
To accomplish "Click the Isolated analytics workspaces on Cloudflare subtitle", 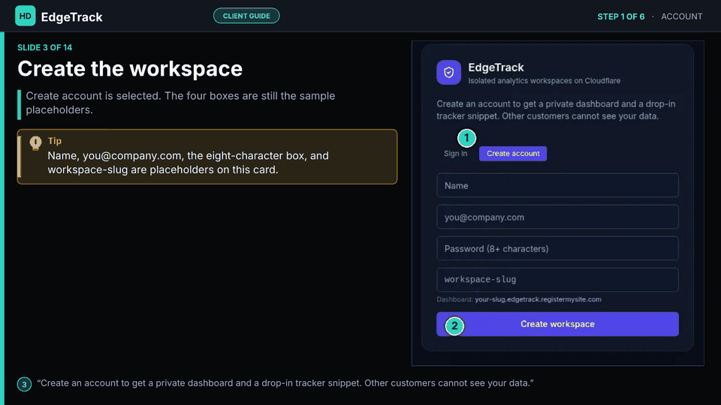I will click(544, 81).
